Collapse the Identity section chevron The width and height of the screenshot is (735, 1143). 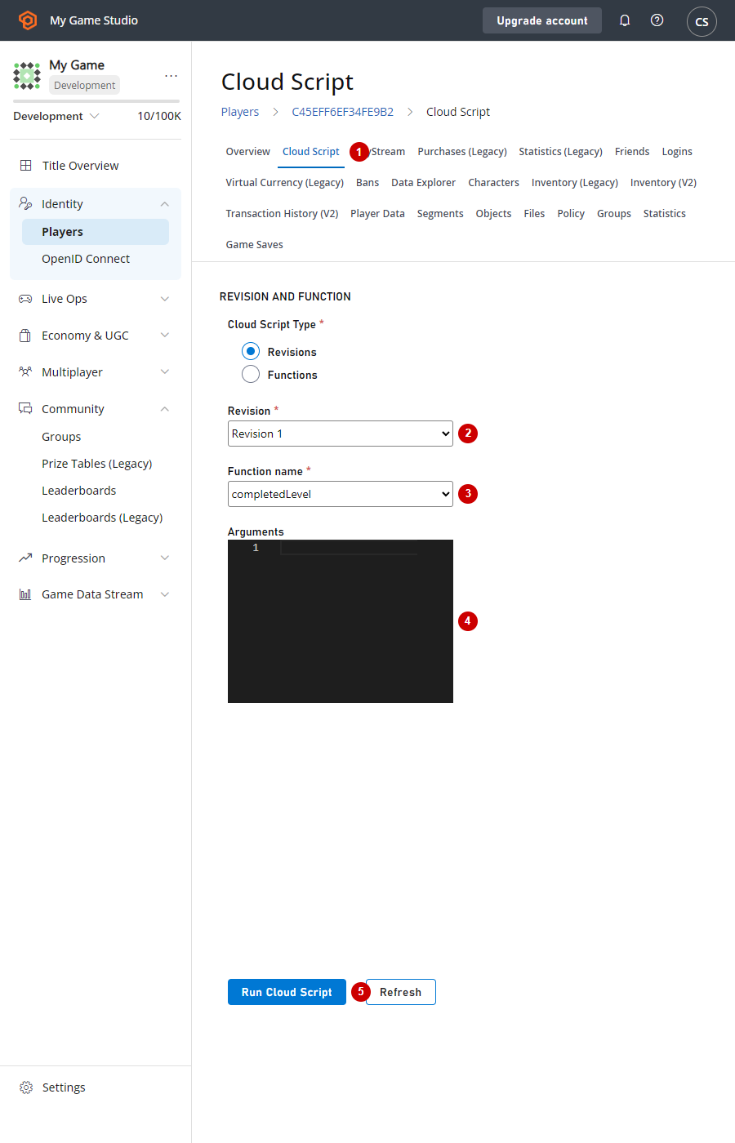pyautogui.click(x=165, y=204)
